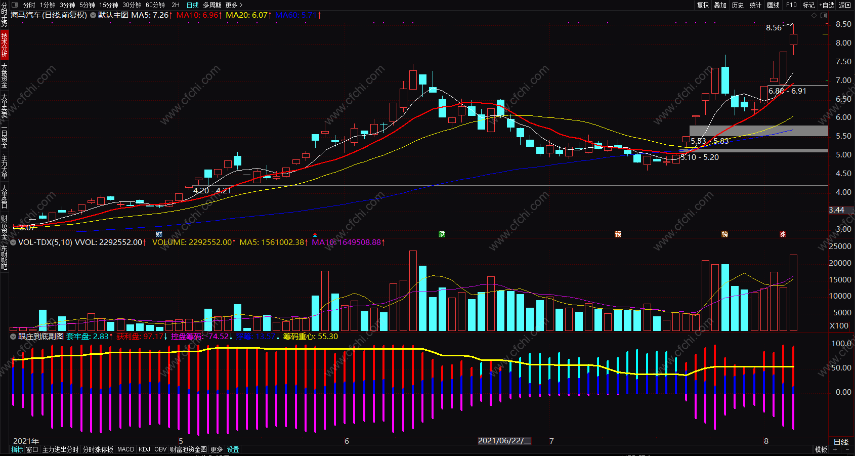Image resolution: width=855 pixels, height=456 pixels.
Task: Open 历史 history
Action: click(738, 5)
